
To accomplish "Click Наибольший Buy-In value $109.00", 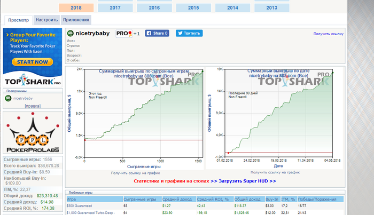I will tap(13, 183).
